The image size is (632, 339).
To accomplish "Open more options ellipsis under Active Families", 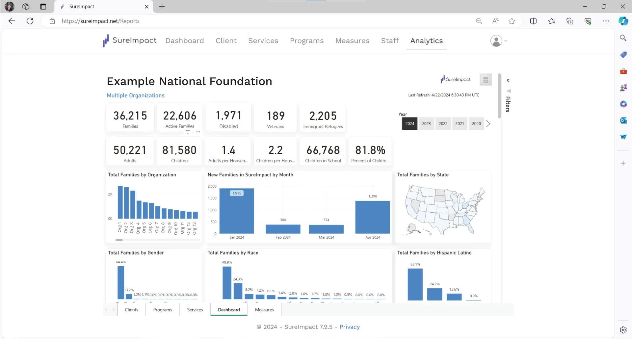I will pyautogui.click(x=198, y=132).
